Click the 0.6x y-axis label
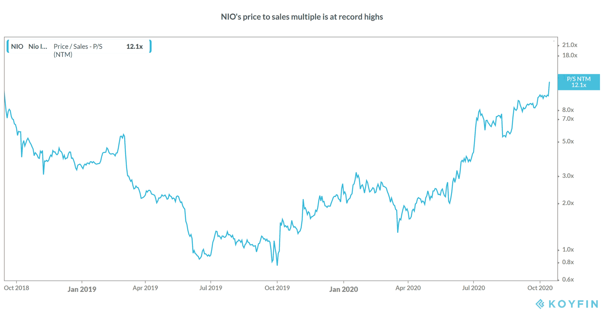 click(x=568, y=279)
